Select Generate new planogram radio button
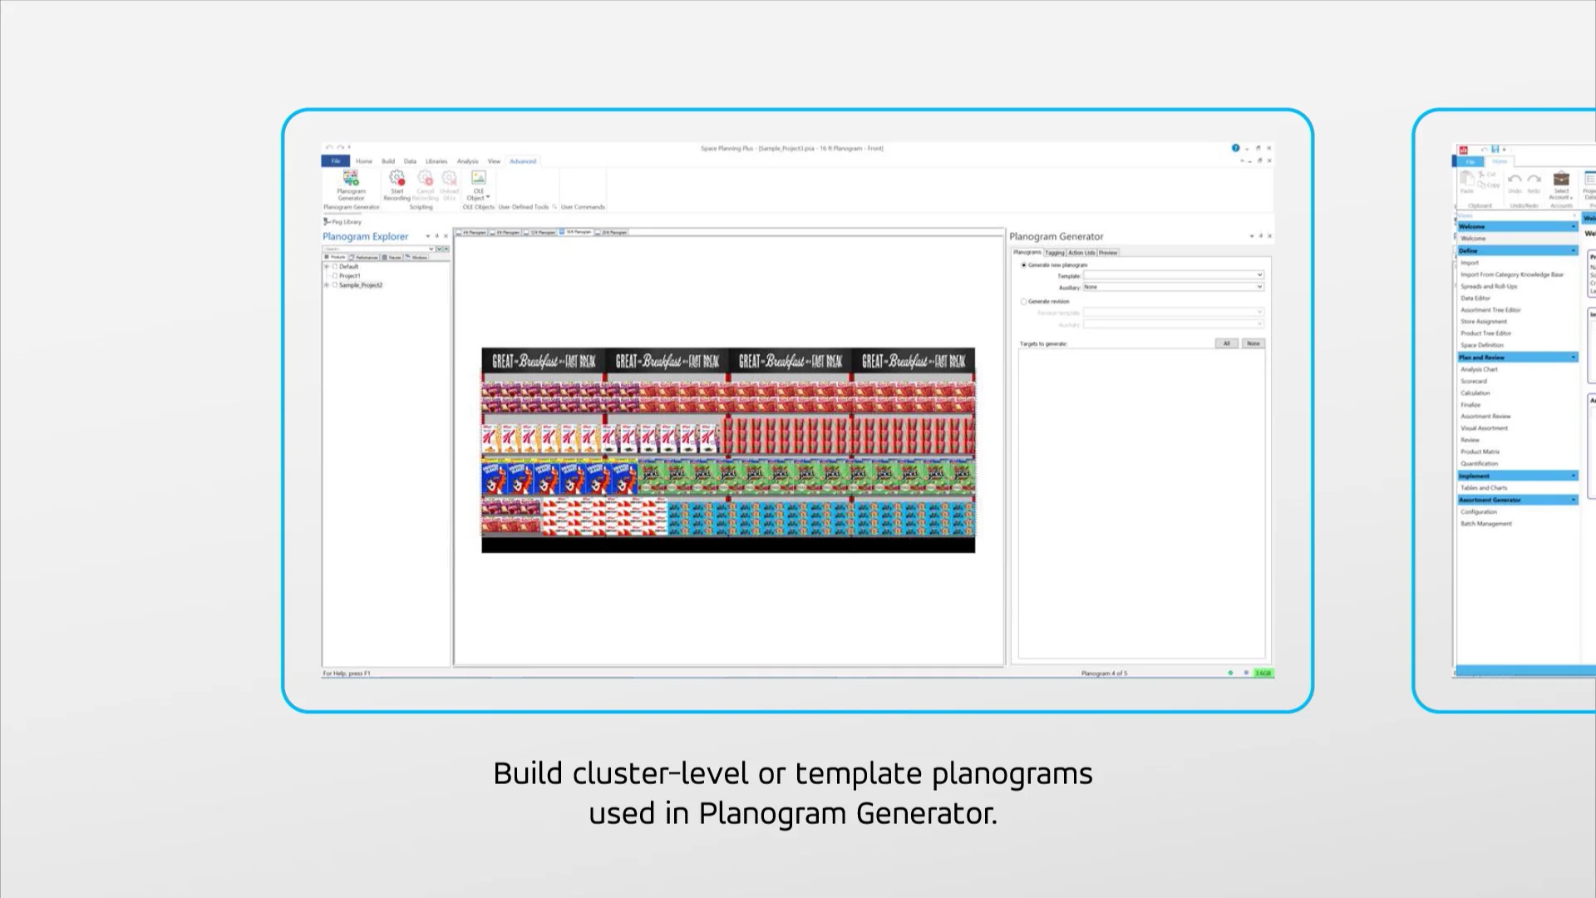The height and width of the screenshot is (898, 1596). 1023,265
